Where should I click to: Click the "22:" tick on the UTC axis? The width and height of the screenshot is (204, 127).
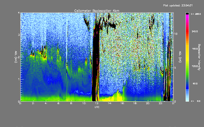pyautogui.click(x=161, y=103)
